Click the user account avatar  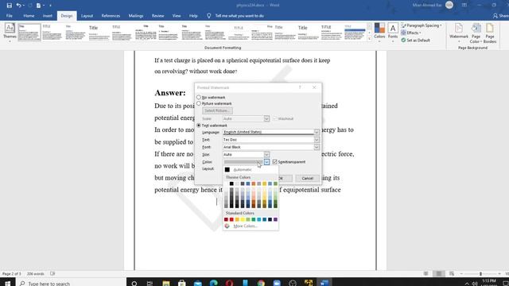point(449,5)
